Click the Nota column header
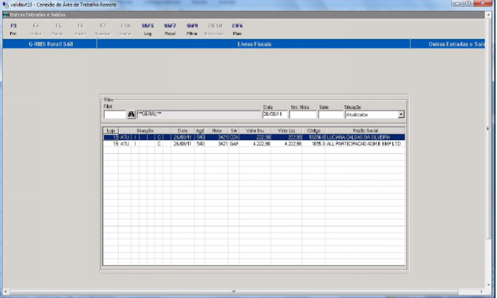 217,131
